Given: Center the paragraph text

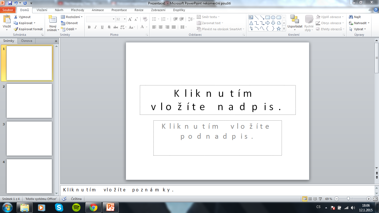Looking at the screenshot, I should pyautogui.click(x=161, y=27).
